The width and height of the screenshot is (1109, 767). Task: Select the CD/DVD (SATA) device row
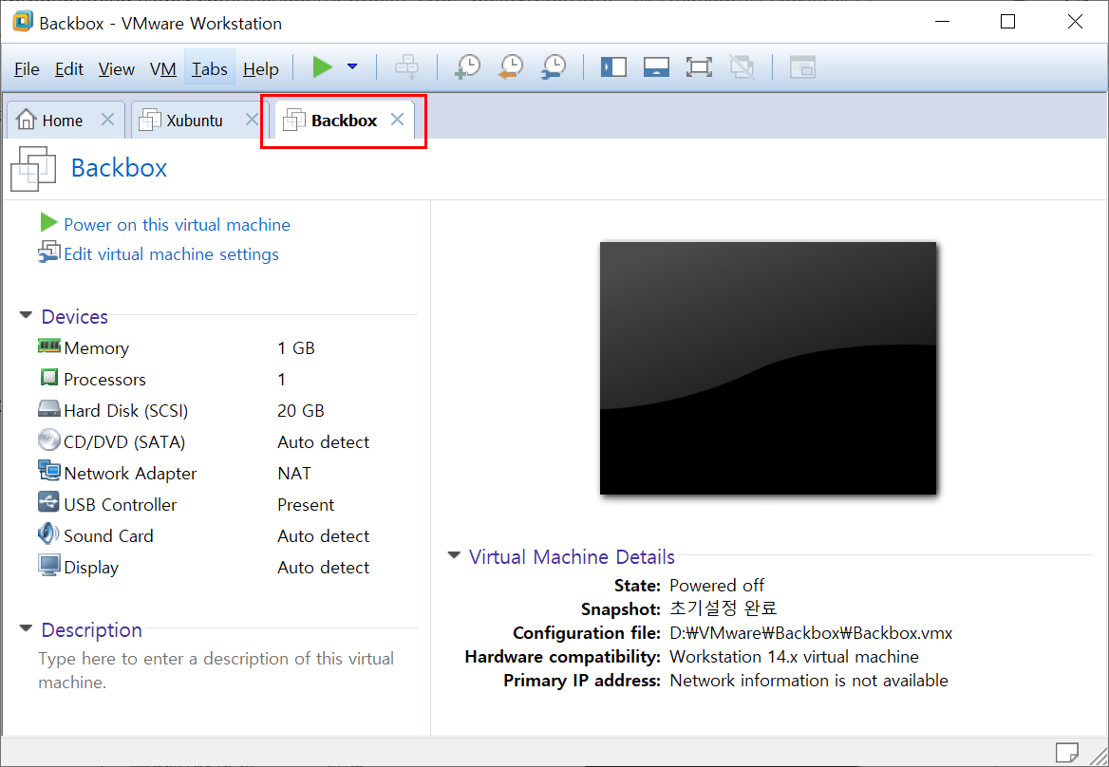(x=204, y=441)
